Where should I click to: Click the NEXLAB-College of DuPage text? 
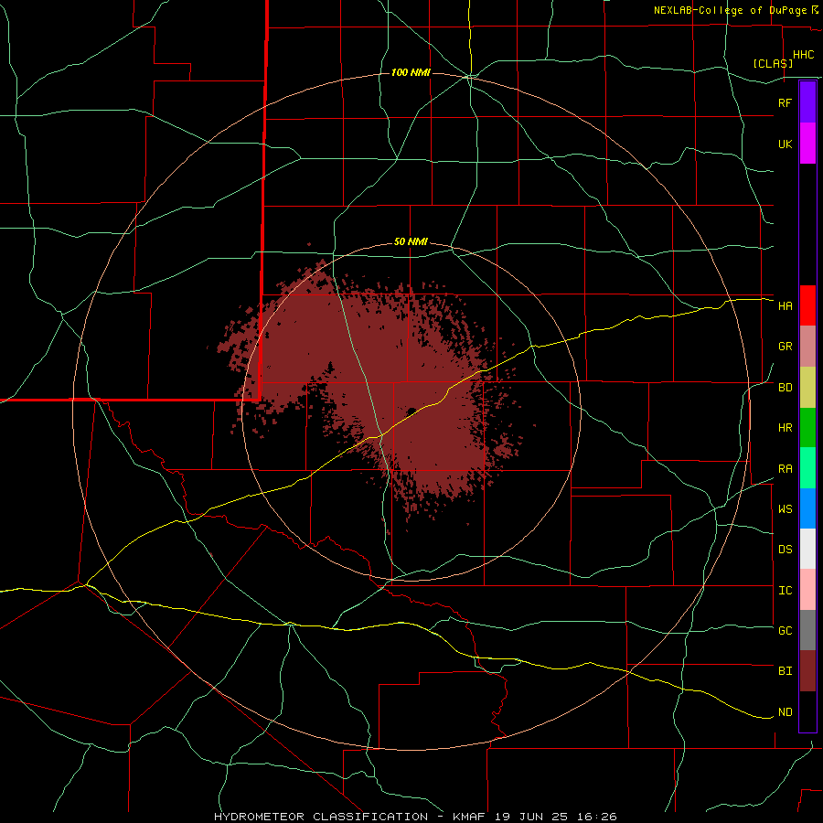pos(730,10)
